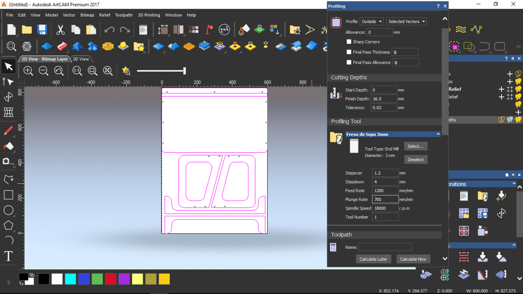Open Profiling panel help question mark
This screenshot has width=523, height=294.
[438, 6]
